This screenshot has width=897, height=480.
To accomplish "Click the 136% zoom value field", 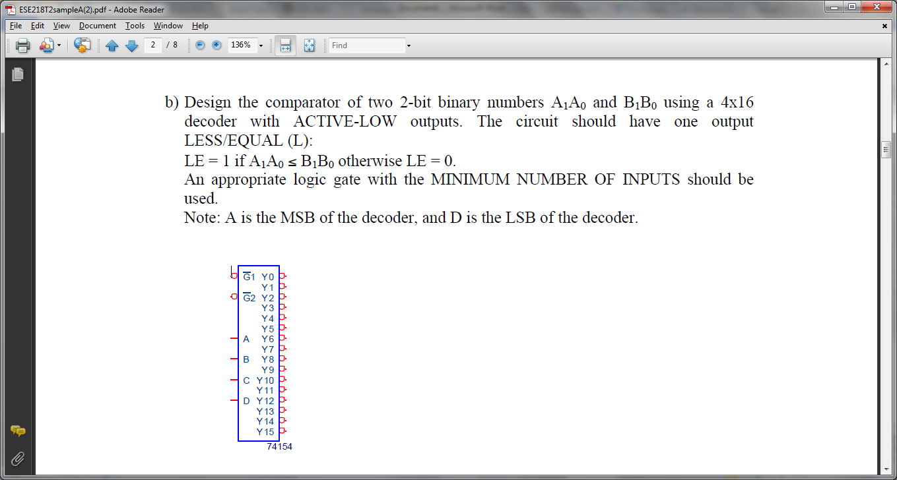I will 242,45.
